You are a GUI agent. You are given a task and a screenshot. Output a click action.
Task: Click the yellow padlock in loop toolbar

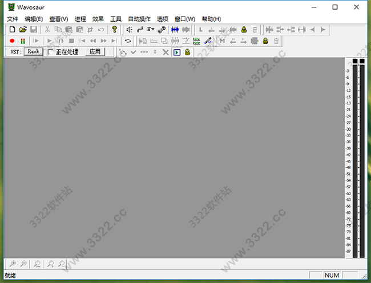tap(244, 30)
